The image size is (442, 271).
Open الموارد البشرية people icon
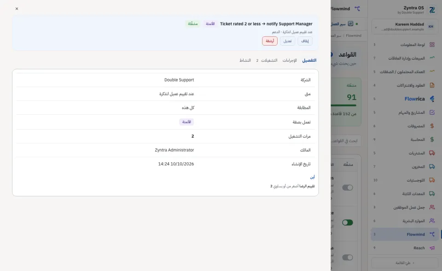[x=432, y=221]
